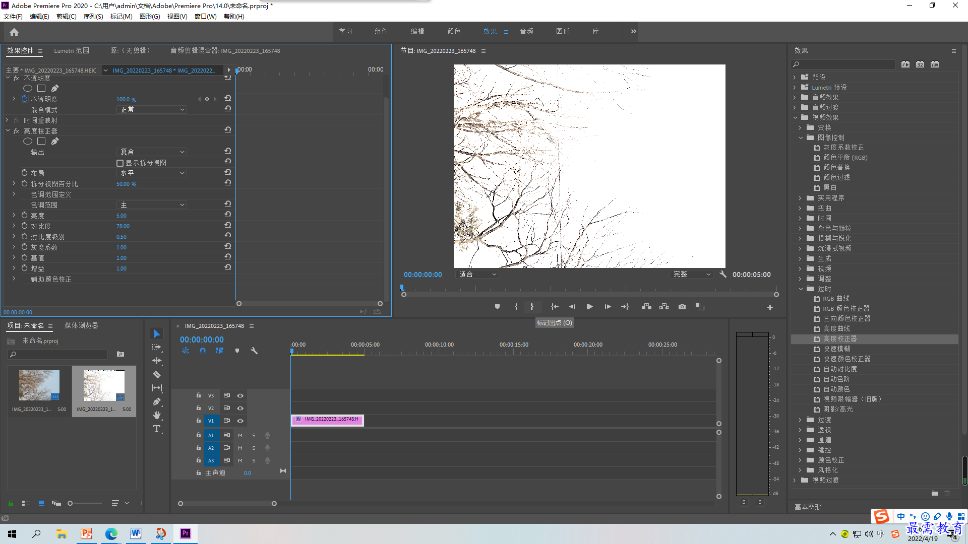Image resolution: width=968 pixels, height=544 pixels.
Task: Select the 黑白 effect
Action: 830,187
